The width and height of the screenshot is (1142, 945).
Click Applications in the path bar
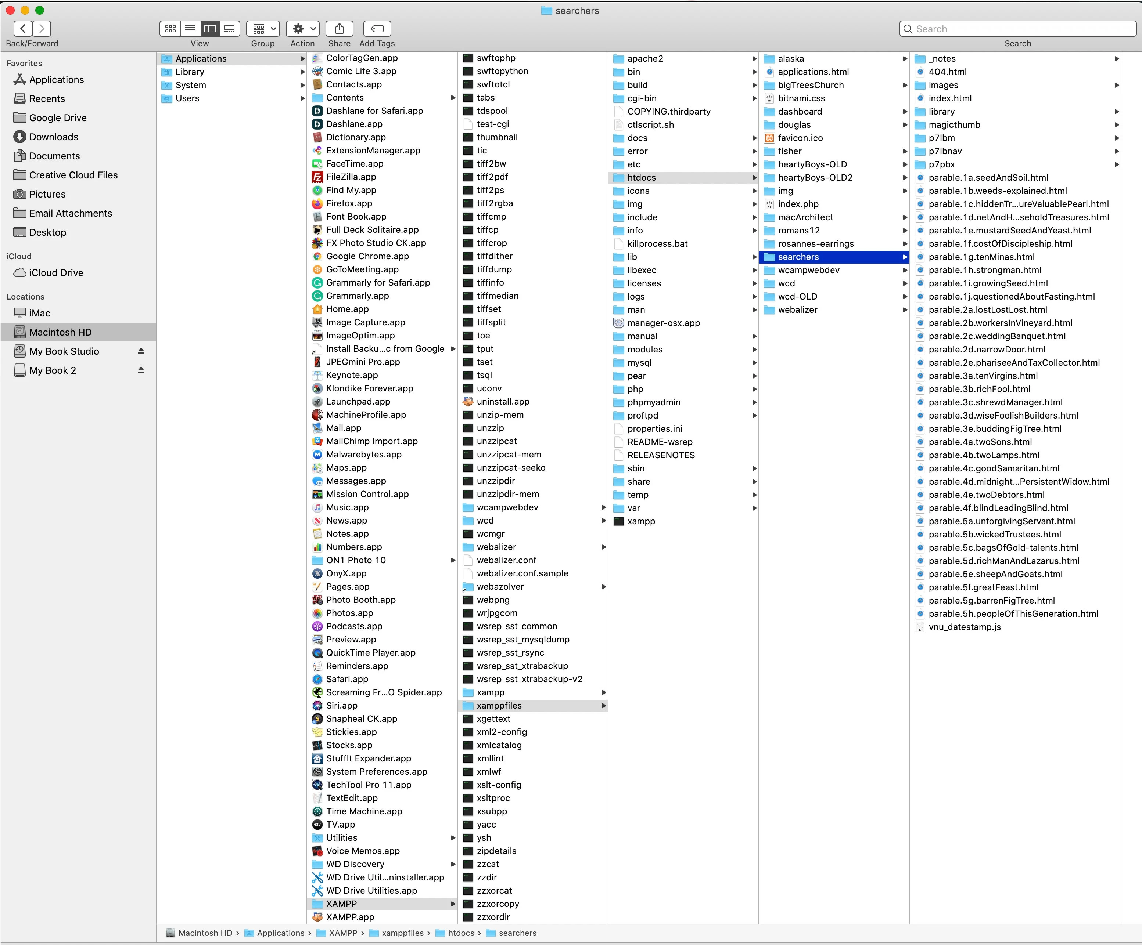(280, 933)
